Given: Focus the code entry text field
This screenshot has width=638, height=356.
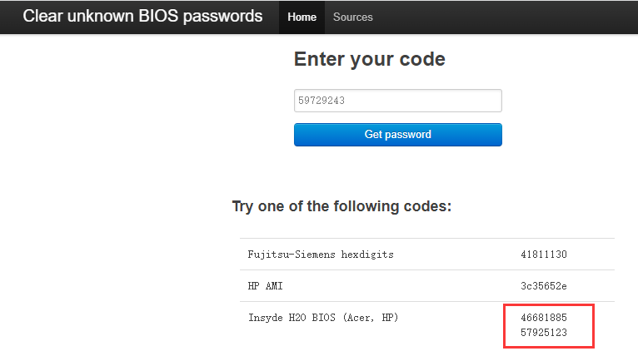Looking at the screenshot, I should point(397,101).
